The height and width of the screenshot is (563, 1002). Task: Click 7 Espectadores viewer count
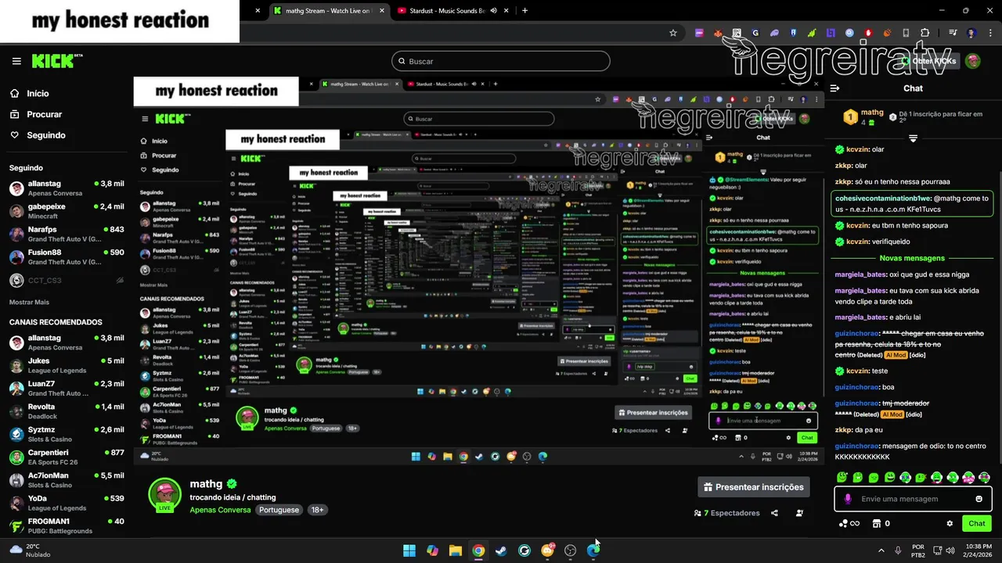pos(726,513)
